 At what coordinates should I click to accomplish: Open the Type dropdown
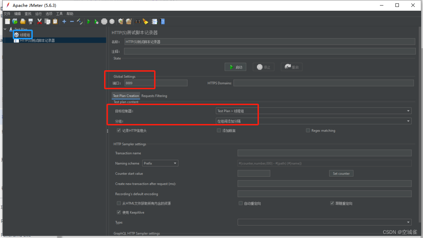coord(324,222)
